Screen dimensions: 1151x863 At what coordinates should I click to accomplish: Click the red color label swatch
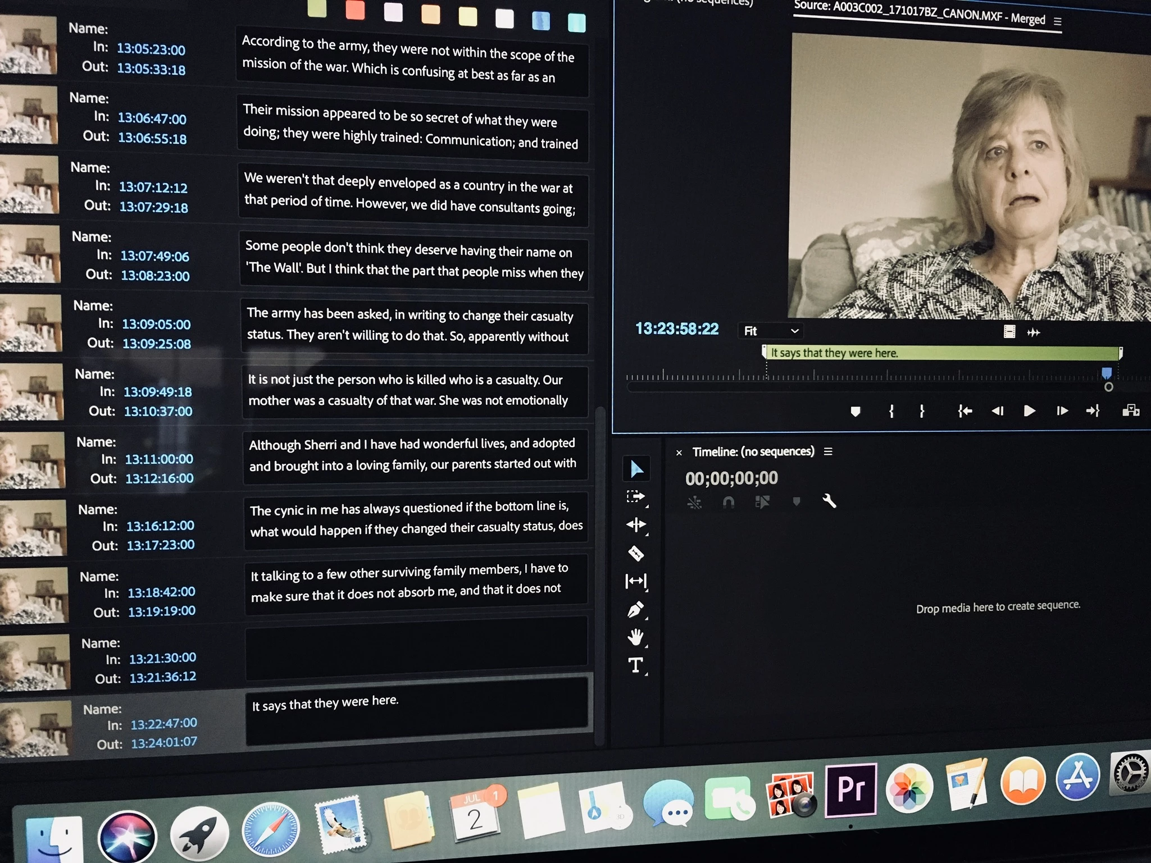coord(355,11)
